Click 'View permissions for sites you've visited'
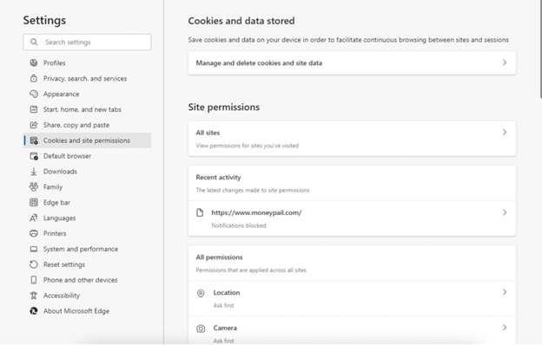 248,146
